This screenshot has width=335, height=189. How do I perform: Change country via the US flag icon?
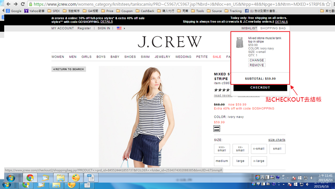point(119,28)
